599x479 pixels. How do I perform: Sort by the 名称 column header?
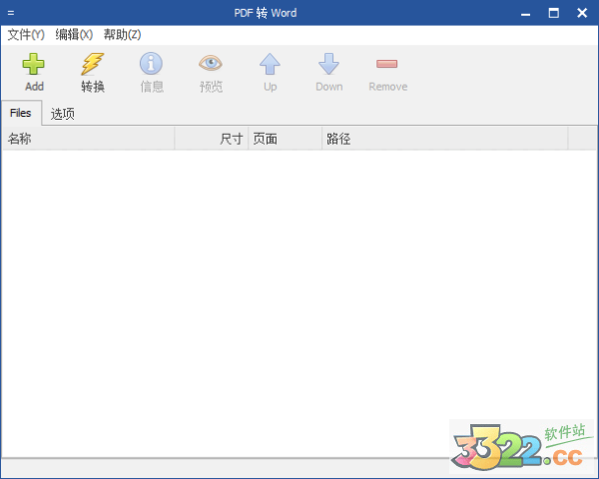point(88,139)
